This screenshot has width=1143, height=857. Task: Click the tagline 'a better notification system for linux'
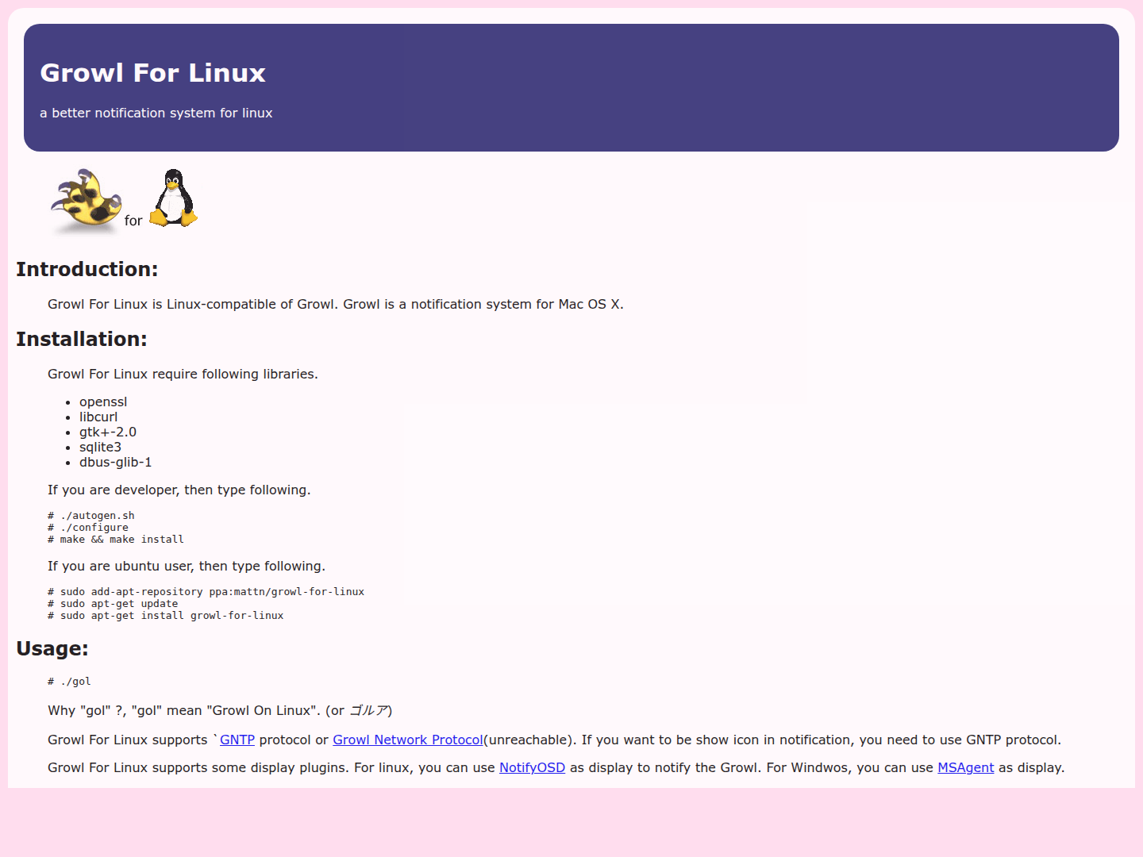[156, 113]
